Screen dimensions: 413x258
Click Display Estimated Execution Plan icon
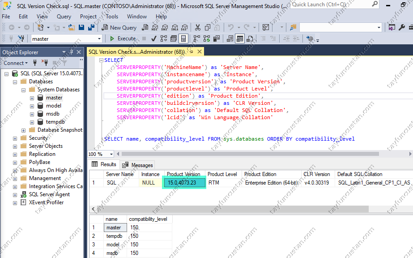pyautogui.click(x=164, y=39)
